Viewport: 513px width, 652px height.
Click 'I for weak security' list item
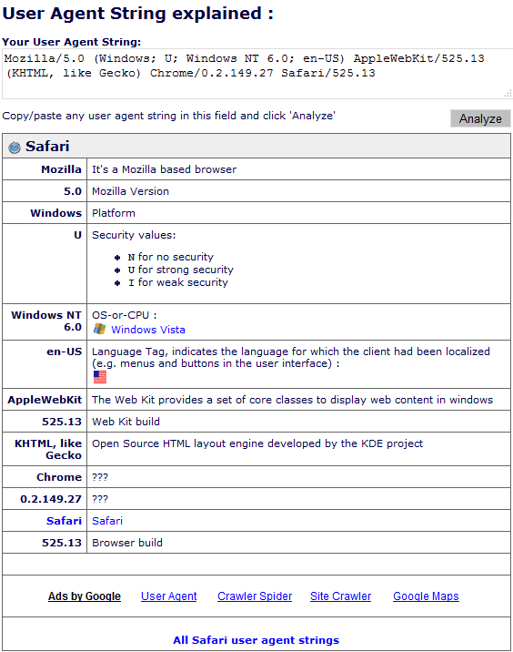[178, 282]
